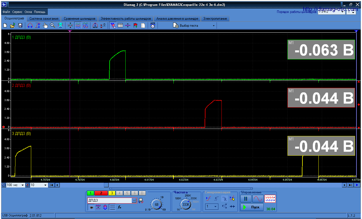The image size is (362, 219).
Task: Adjust the 333K frequency knob
Action: tap(186, 205)
